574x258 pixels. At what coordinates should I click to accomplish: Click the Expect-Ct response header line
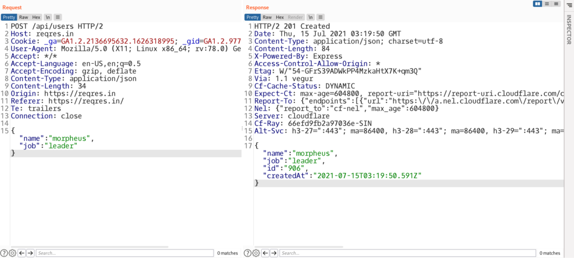pos(408,93)
